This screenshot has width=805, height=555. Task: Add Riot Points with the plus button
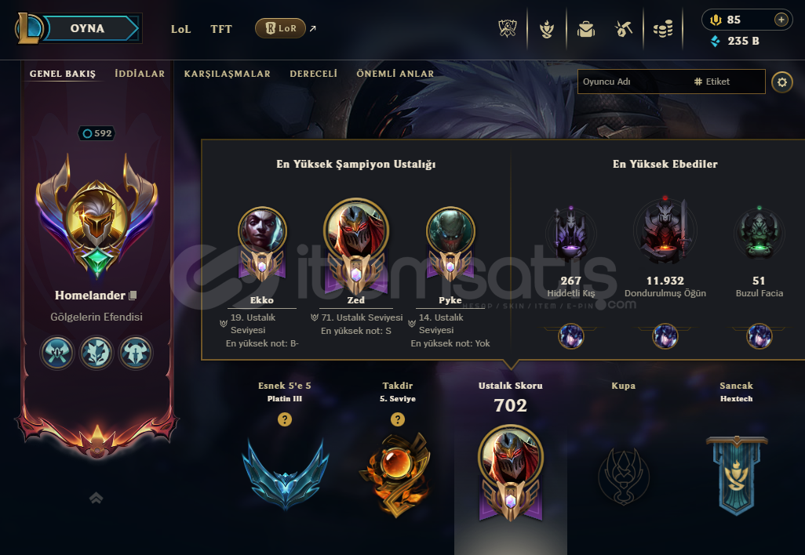pos(781,20)
